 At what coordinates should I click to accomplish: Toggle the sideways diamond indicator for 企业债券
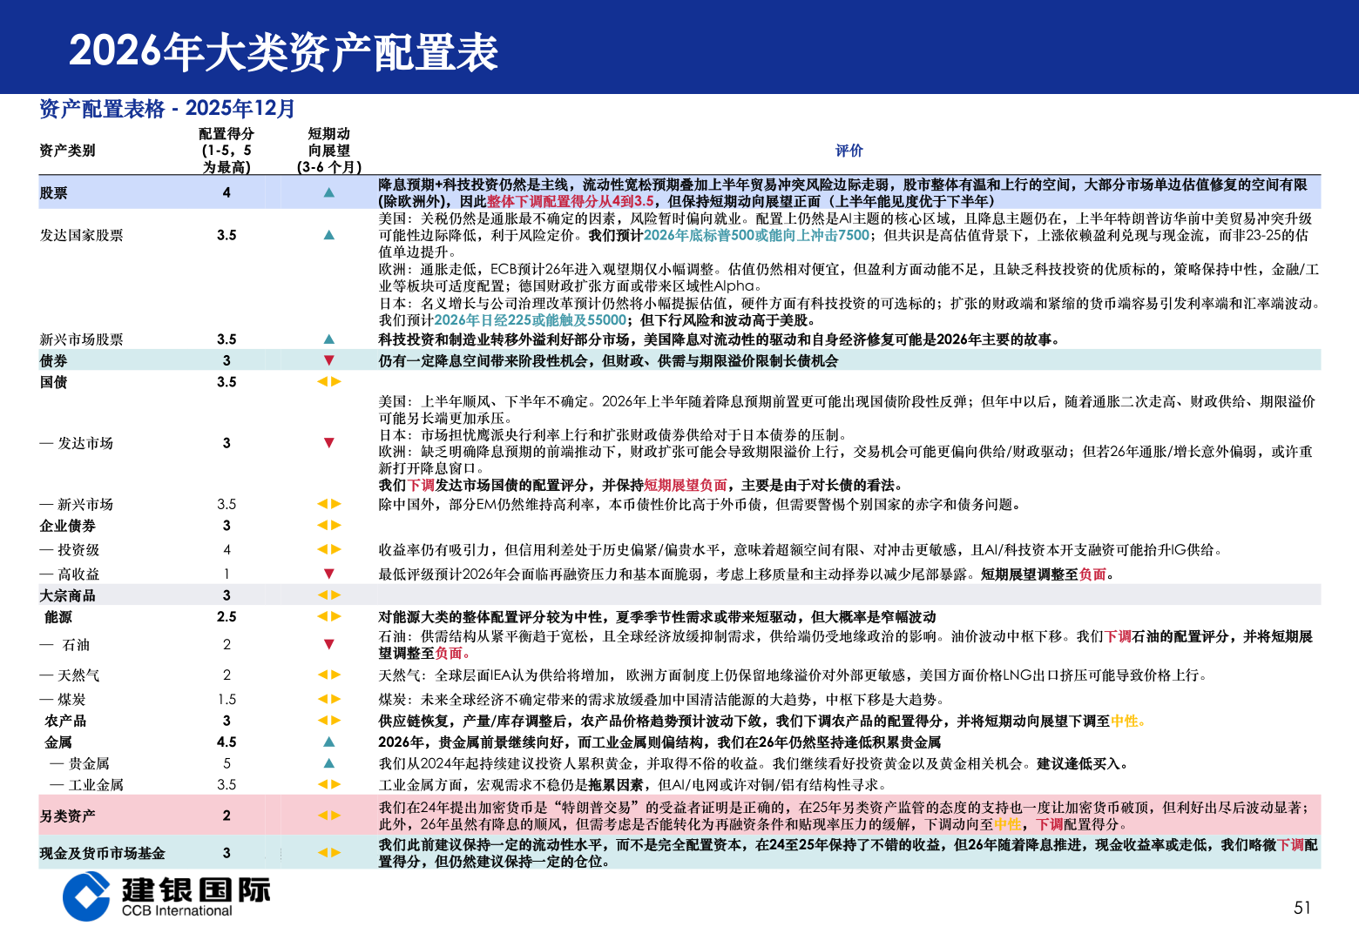328,525
